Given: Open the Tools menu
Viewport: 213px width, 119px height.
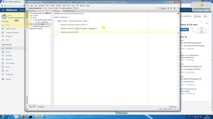Looking at the screenshot, I should coord(73,6).
